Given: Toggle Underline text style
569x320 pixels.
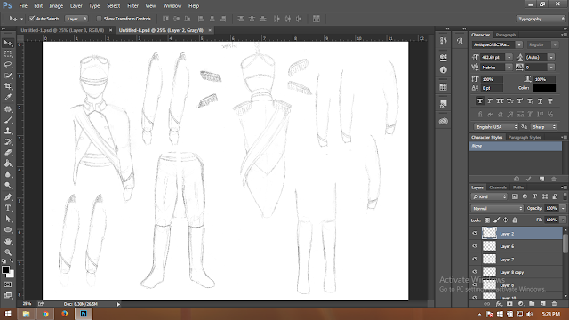Looking at the screenshot, I should (540, 101).
